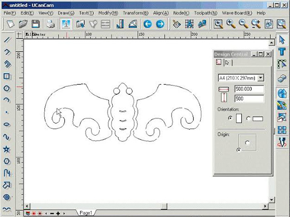Open the Transform menu
This screenshot has width=290, height=217.
[x=135, y=13]
